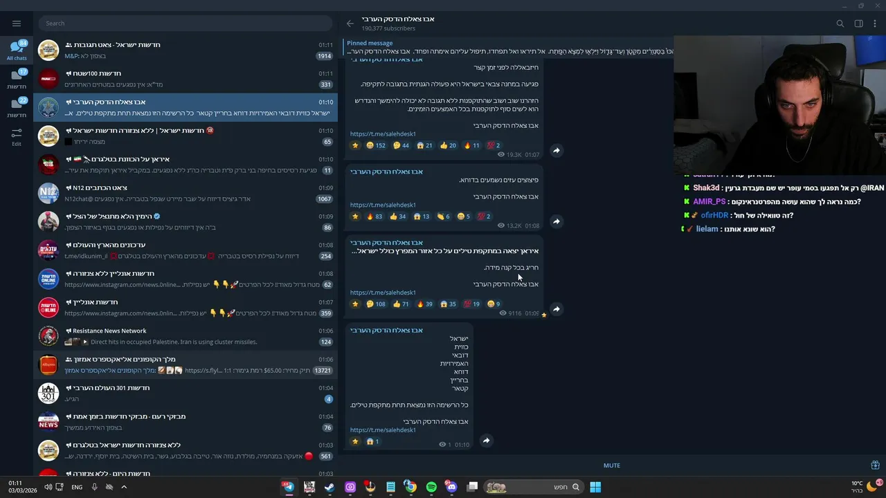Toggle the thumbs-up reaction showing 71
Screen dimensions: 886x498
(x=401, y=304)
